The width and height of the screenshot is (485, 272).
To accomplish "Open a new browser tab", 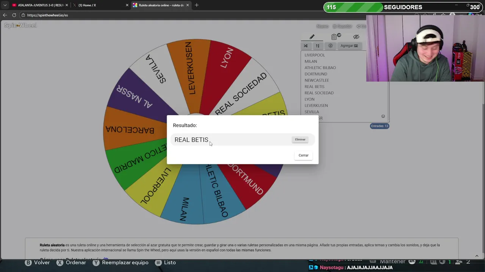I will point(197,5).
